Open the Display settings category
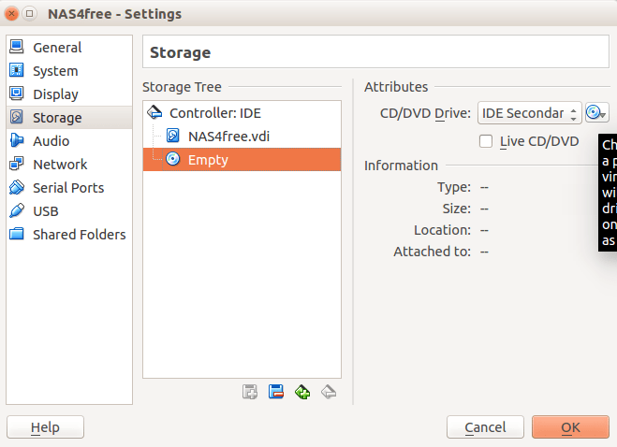The height and width of the screenshot is (447, 617). [x=69, y=94]
